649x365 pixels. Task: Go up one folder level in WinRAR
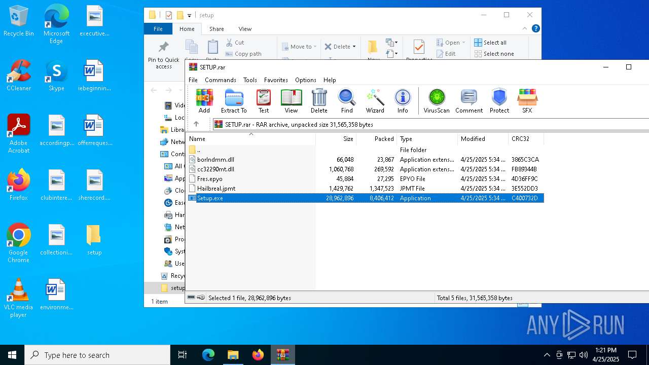coord(196,124)
